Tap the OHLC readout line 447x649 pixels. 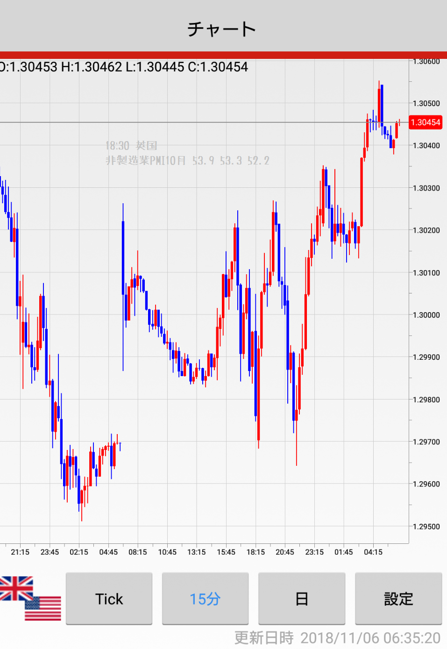point(124,67)
